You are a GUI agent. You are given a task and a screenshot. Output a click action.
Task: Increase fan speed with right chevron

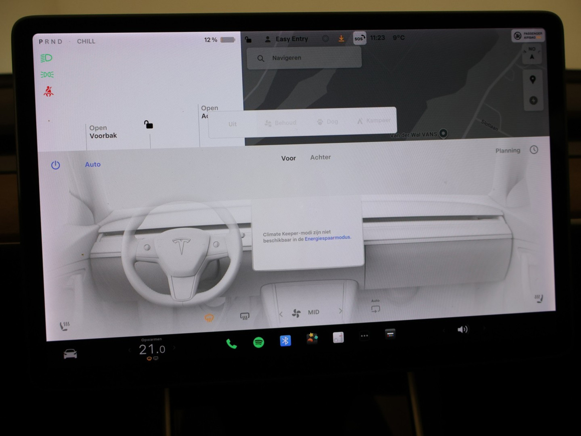(340, 311)
